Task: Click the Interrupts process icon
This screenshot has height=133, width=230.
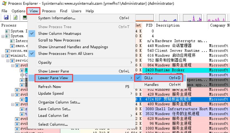Action: [12, 41]
